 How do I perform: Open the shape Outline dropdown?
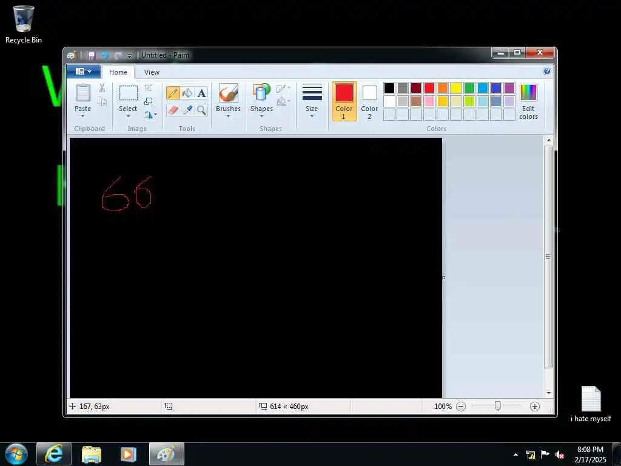(x=284, y=88)
